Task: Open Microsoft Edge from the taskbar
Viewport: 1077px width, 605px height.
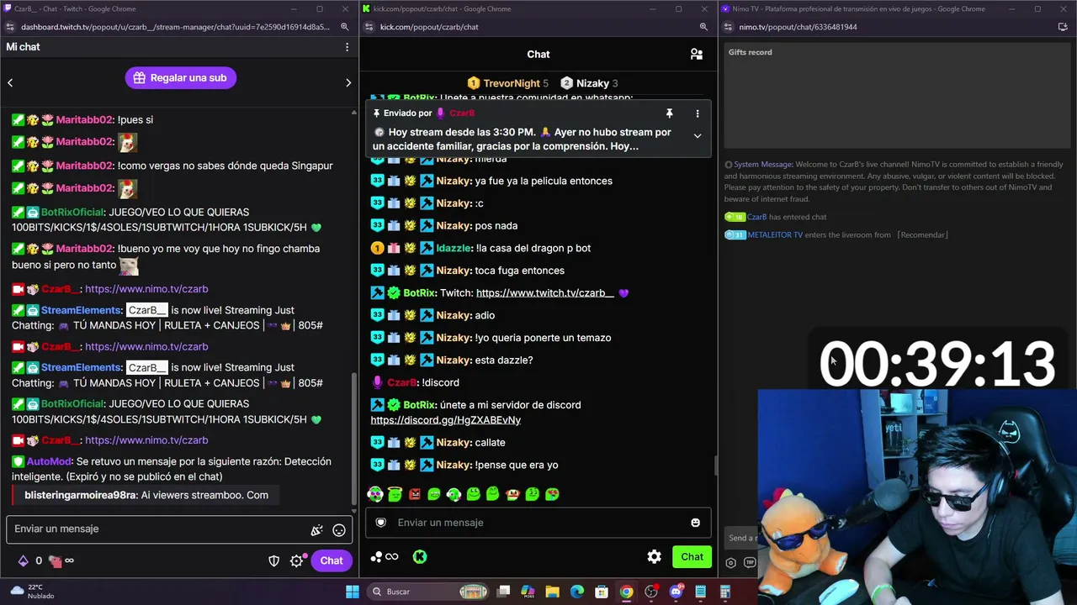Action: click(x=577, y=592)
